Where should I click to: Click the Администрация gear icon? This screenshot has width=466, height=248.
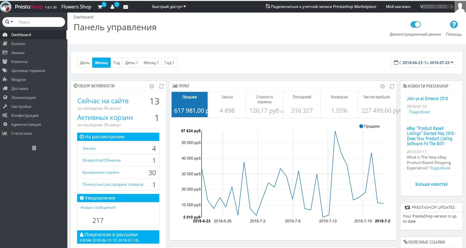(x=5, y=124)
